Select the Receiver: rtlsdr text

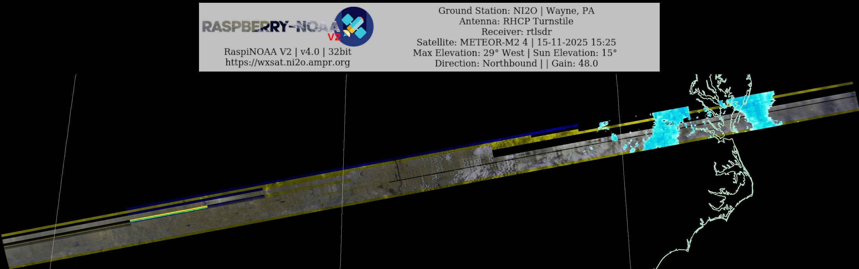pos(516,32)
